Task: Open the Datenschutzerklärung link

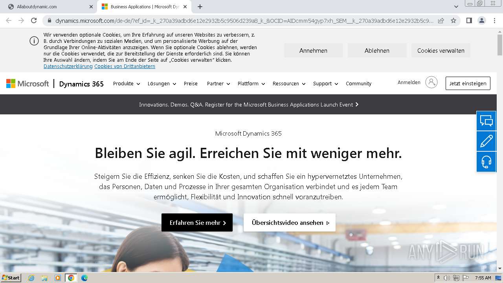Action: (68, 66)
